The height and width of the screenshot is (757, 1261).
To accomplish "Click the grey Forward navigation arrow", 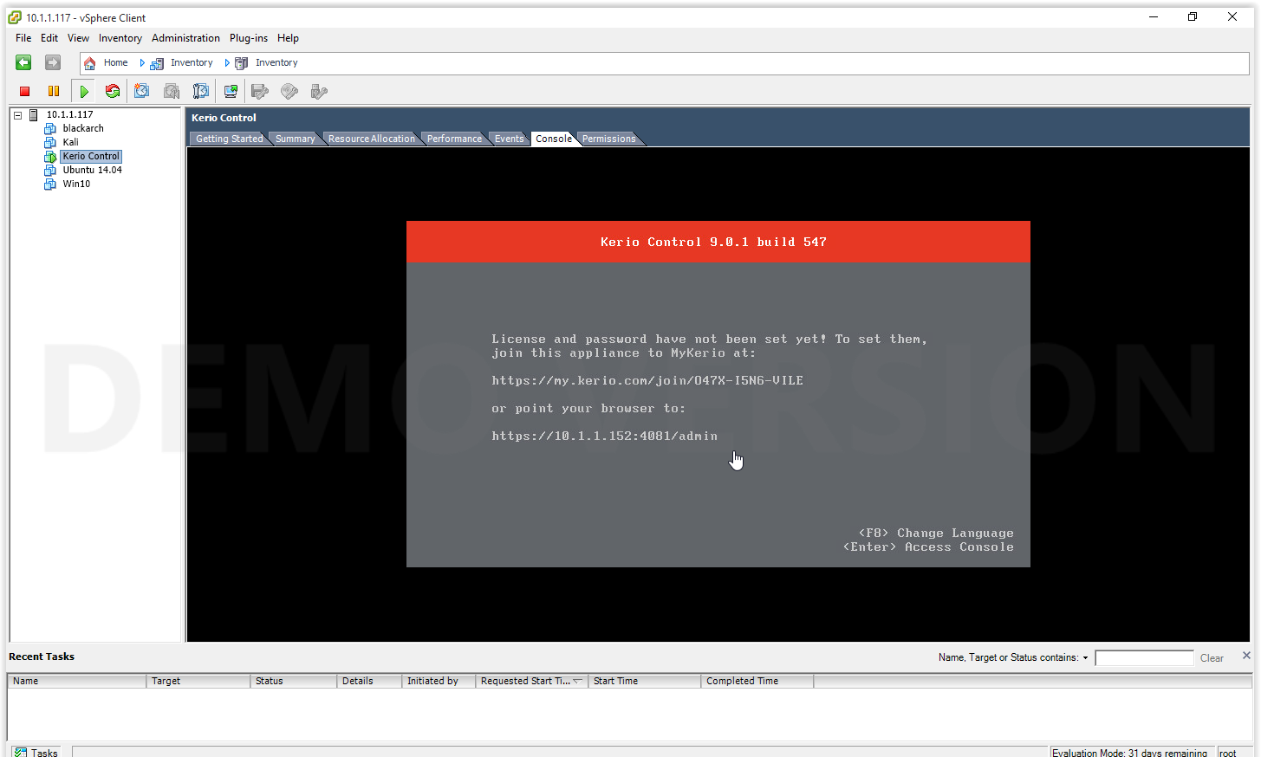I will (53, 62).
